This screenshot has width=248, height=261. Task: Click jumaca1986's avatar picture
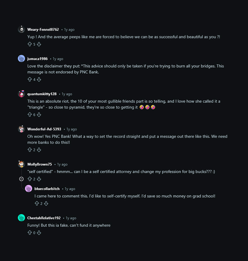tap(21, 59)
